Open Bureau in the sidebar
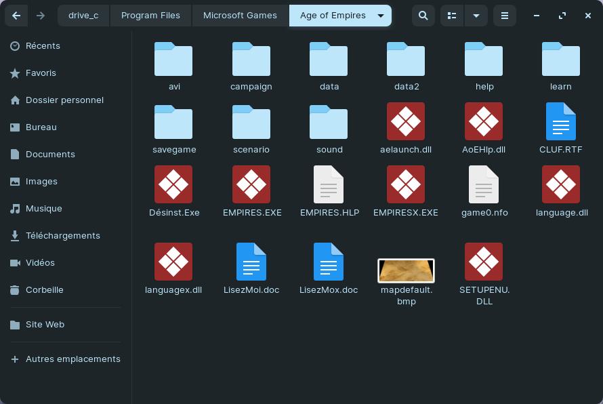The width and height of the screenshot is (603, 404). [x=66, y=127]
